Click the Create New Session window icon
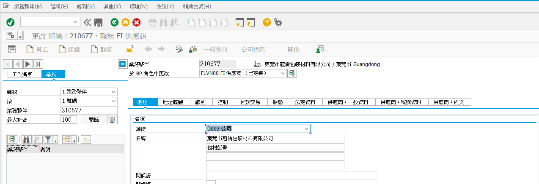Screen dimensions: 539x184 [240, 22]
